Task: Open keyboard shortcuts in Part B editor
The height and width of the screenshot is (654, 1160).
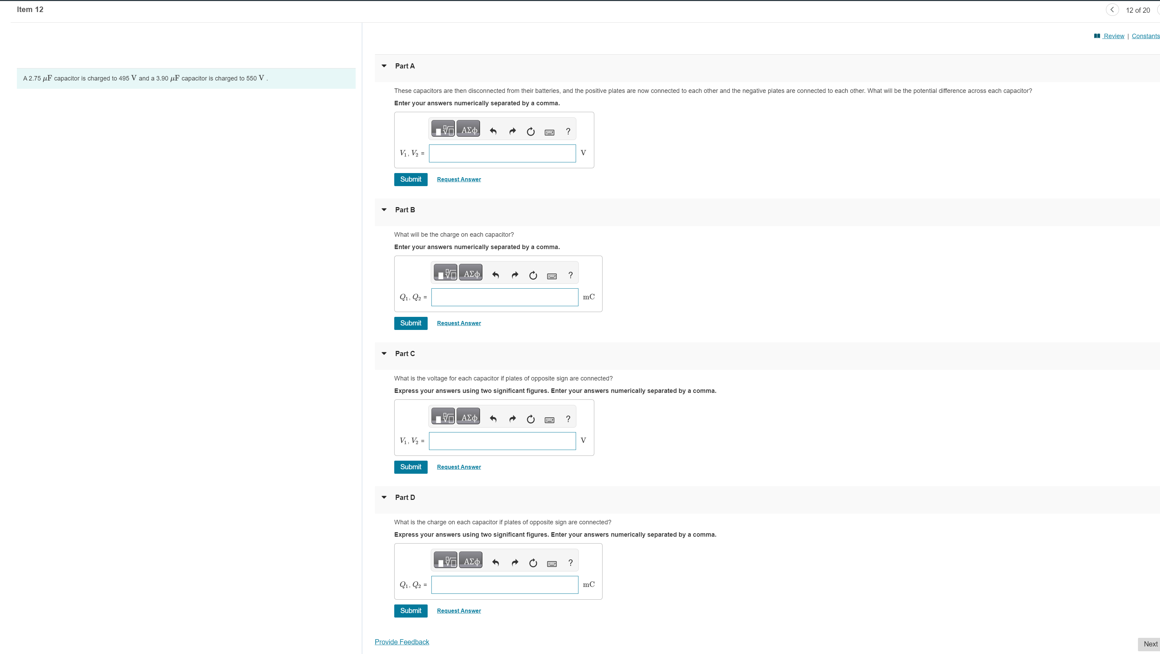Action: coord(552,276)
